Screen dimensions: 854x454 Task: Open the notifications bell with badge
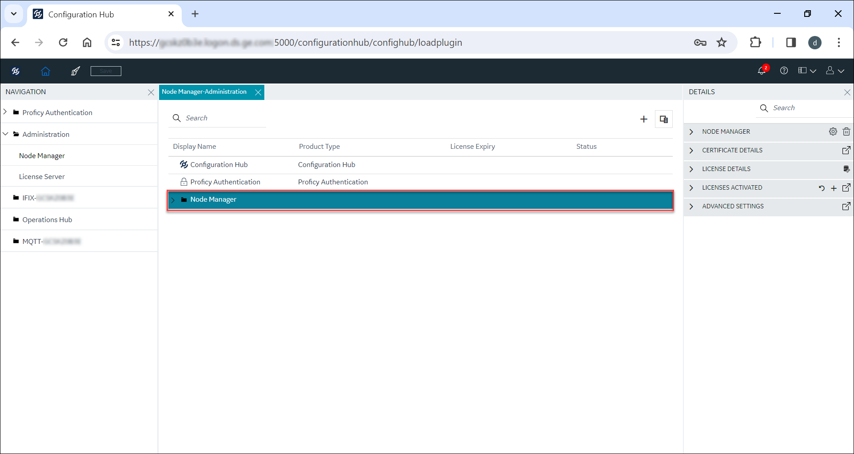pos(762,71)
